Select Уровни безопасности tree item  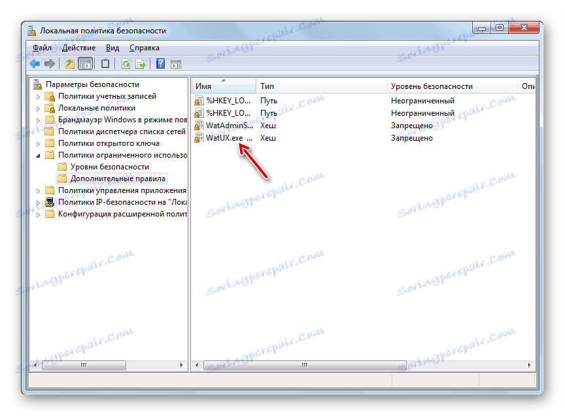click(x=110, y=167)
